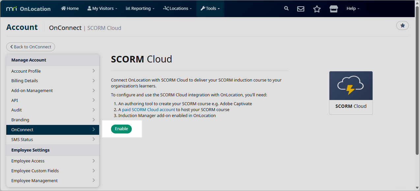Bookmark this page with the star button
This screenshot has width=420, height=191.
(402, 25)
